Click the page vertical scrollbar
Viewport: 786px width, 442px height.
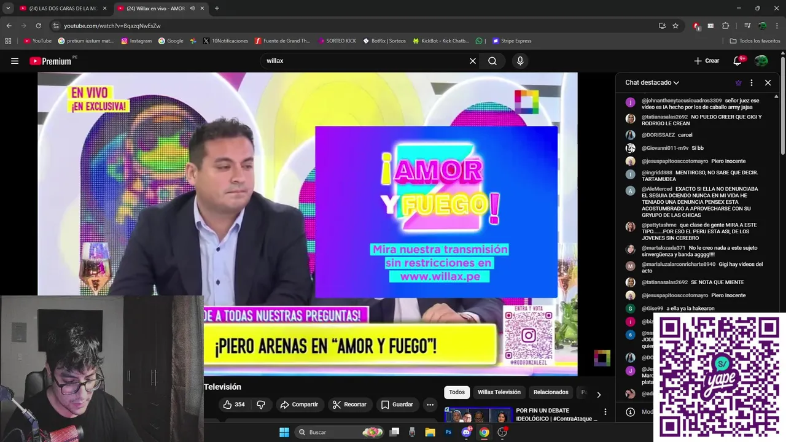click(783, 104)
